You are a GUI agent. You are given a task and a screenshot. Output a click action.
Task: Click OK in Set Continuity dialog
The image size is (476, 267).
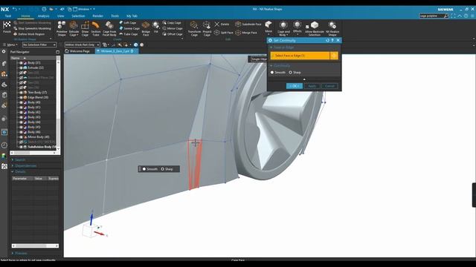tap(295, 86)
